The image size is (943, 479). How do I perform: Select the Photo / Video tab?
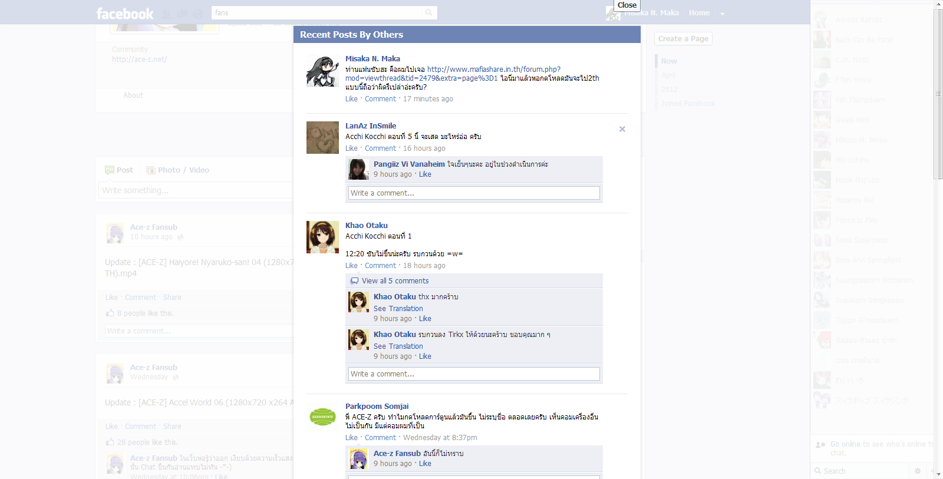coord(177,170)
